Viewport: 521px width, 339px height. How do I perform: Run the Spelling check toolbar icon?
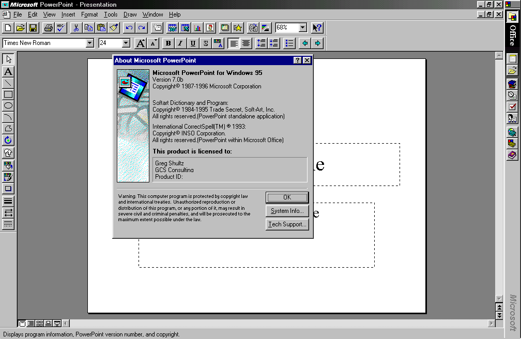pyautogui.click(x=61, y=28)
